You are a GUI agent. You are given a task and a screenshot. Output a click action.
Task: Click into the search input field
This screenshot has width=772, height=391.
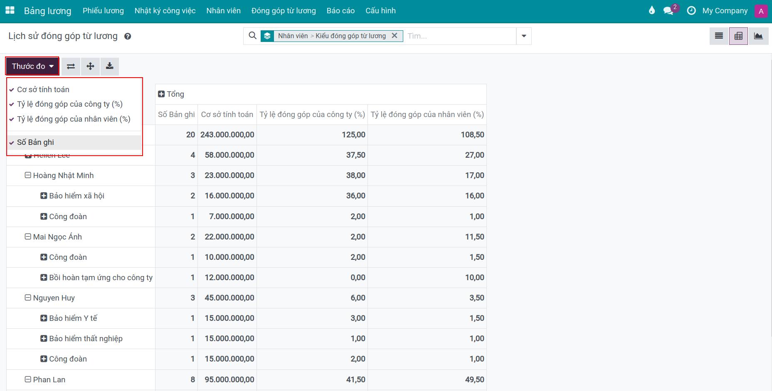[x=459, y=36]
